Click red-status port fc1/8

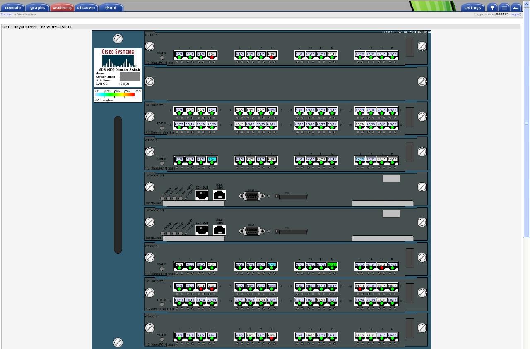272,55
